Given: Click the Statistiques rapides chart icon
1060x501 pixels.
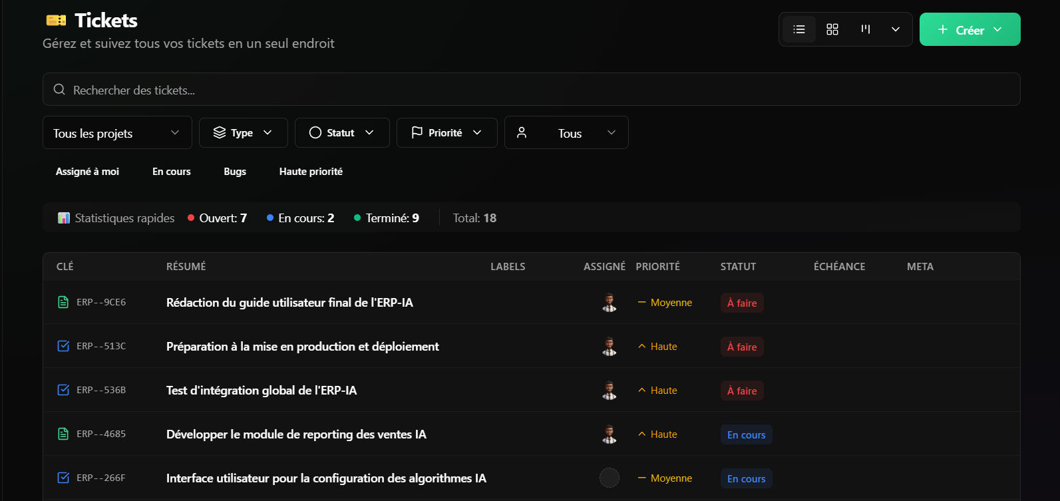Looking at the screenshot, I should coord(64,218).
